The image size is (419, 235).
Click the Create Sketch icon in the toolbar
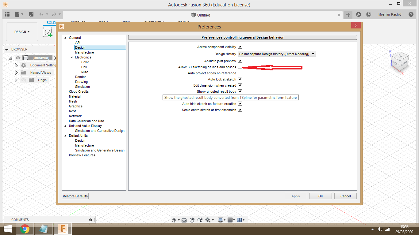point(48,32)
